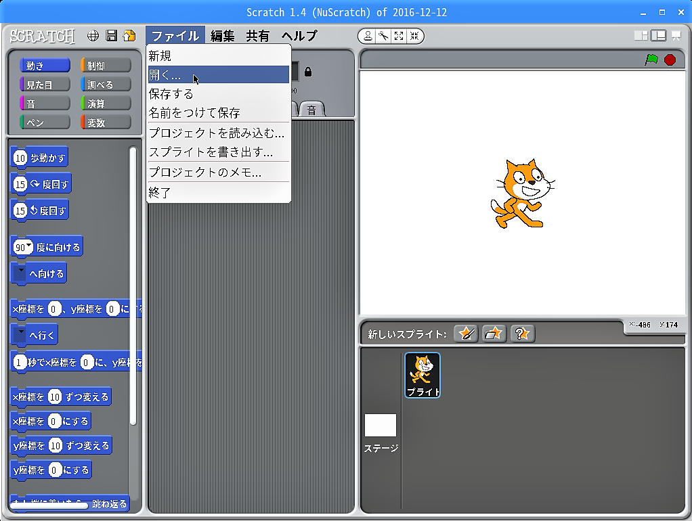Open the ファイル menu
The image size is (692, 521).
click(x=175, y=36)
